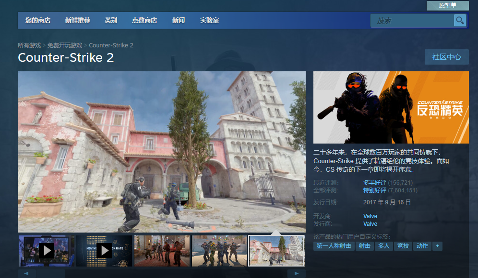Open 新鲜推荐 menu
478x278 pixels.
[77, 21]
